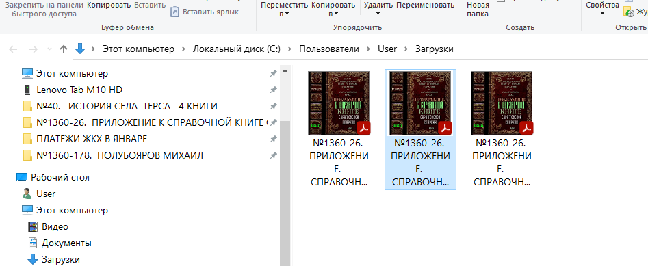Image resolution: width=648 pixels, height=266 pixels.
Task: Click the blue Downloads arrow in address bar
Action: click(x=80, y=49)
